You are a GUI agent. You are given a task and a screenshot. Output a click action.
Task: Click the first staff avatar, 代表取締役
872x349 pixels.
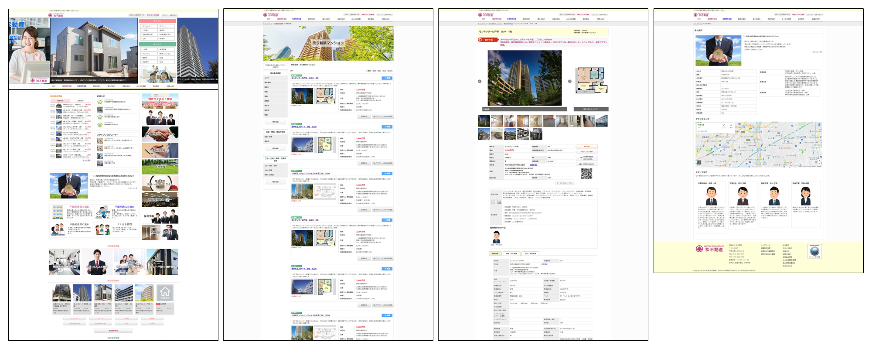pos(711,195)
